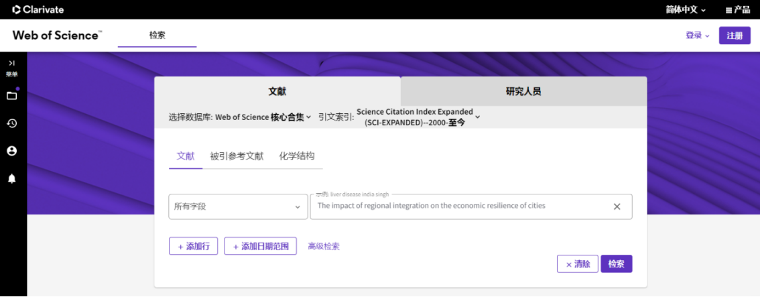Click the 选择数据库 label text
Screen dimensions: 760x297
tap(190, 117)
